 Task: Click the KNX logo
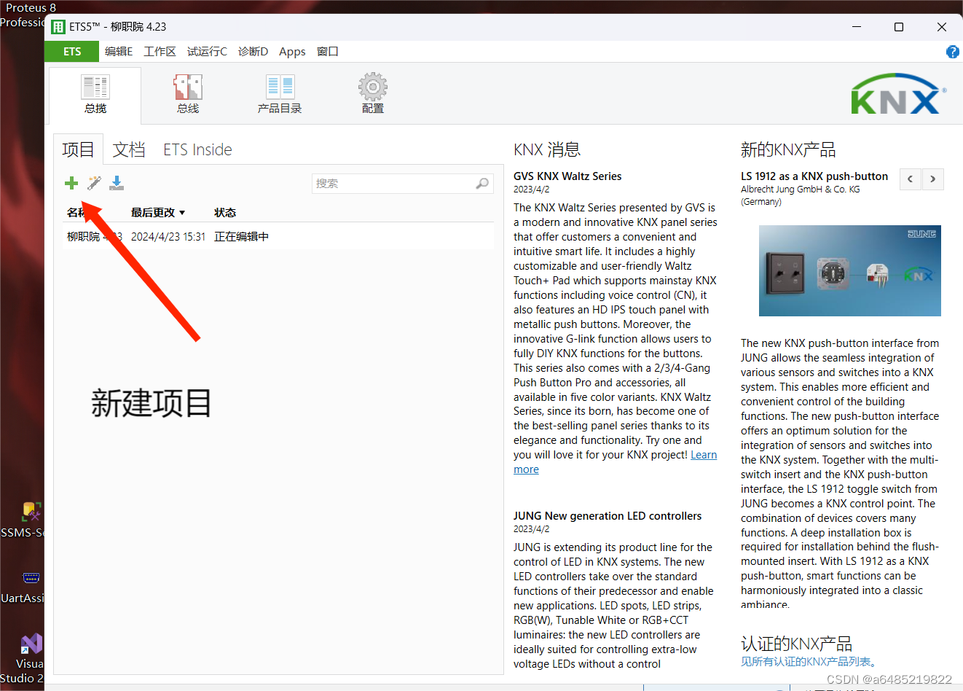tap(898, 94)
